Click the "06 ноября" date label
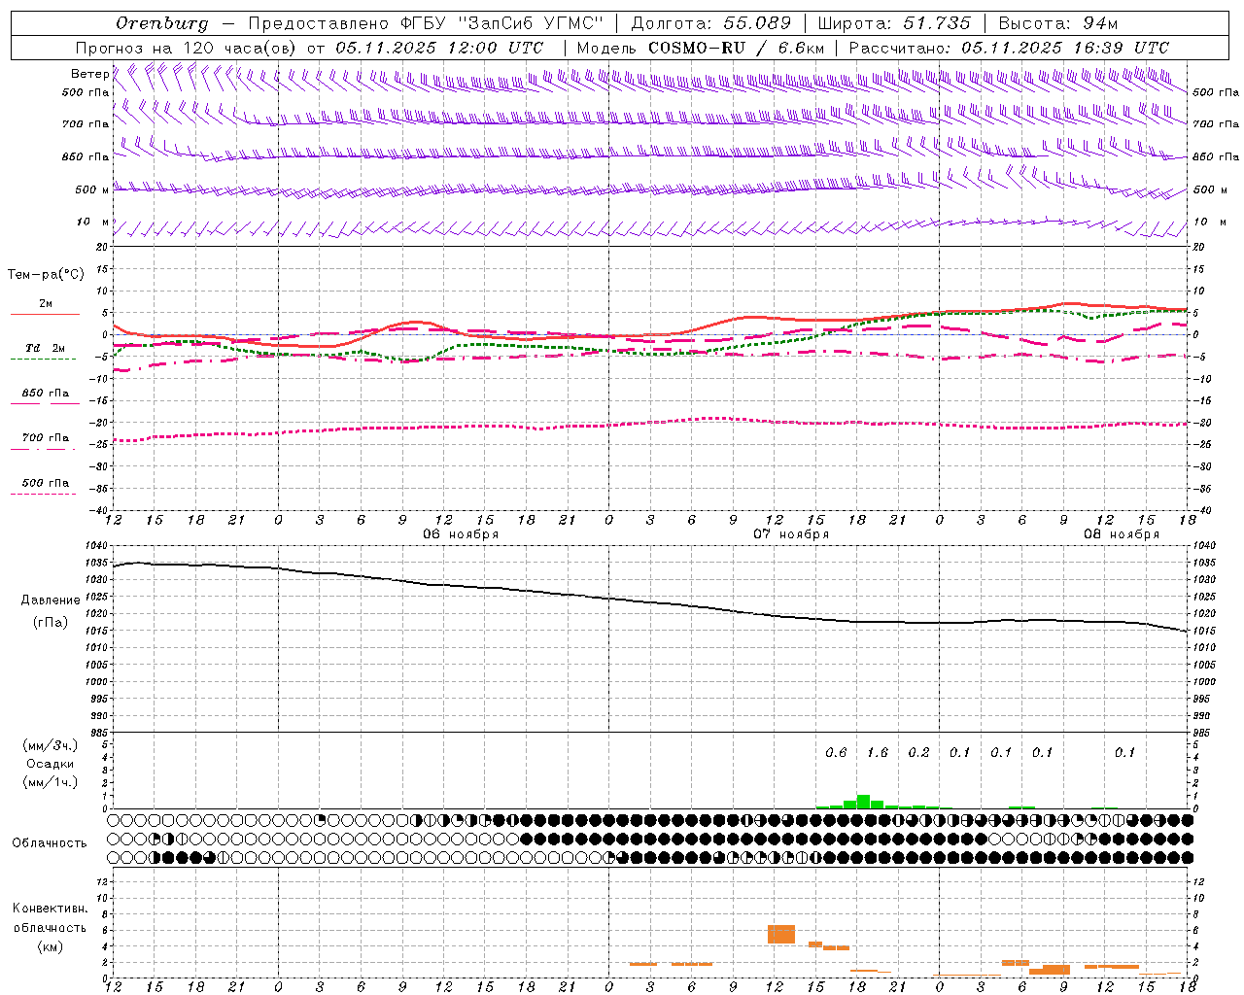 coord(461,534)
